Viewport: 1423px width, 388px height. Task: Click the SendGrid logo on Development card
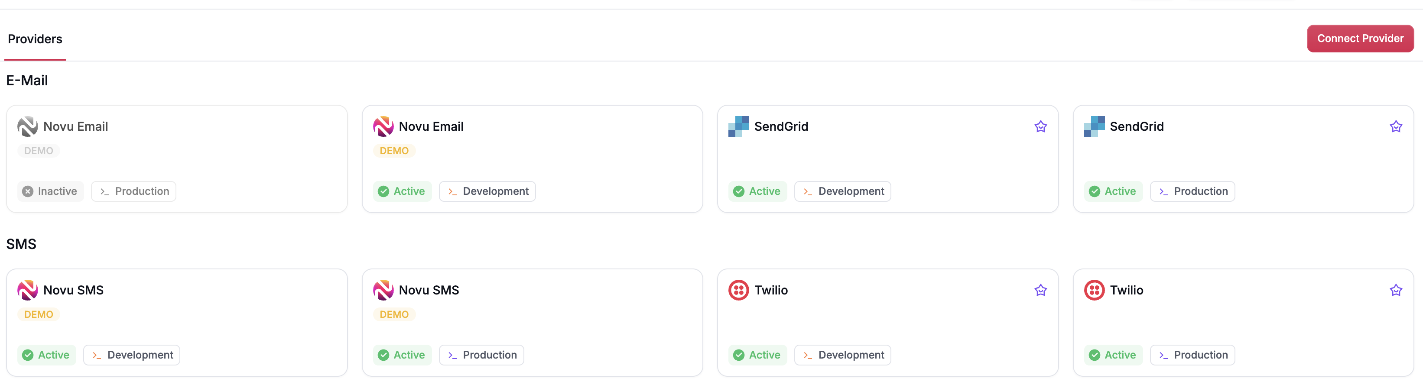tap(738, 126)
